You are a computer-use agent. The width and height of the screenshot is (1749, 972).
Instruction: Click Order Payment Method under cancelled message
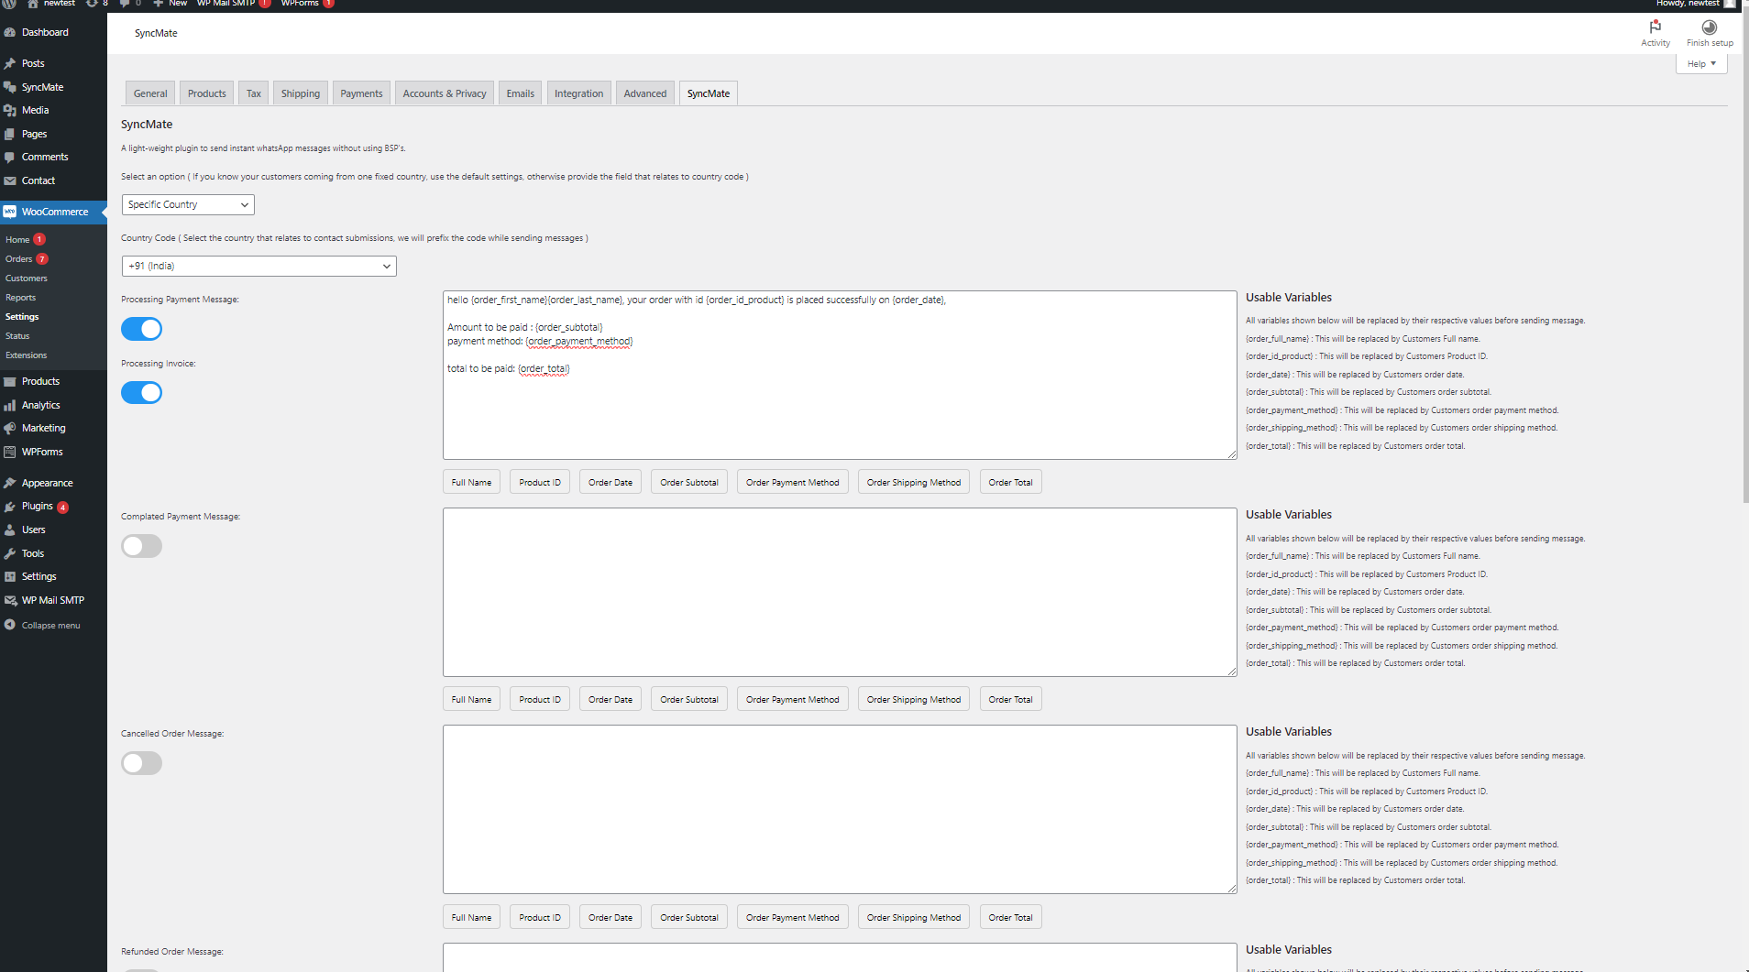click(792, 917)
